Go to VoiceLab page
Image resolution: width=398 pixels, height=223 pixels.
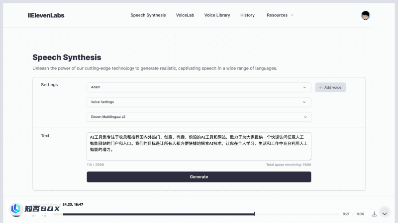185,15
